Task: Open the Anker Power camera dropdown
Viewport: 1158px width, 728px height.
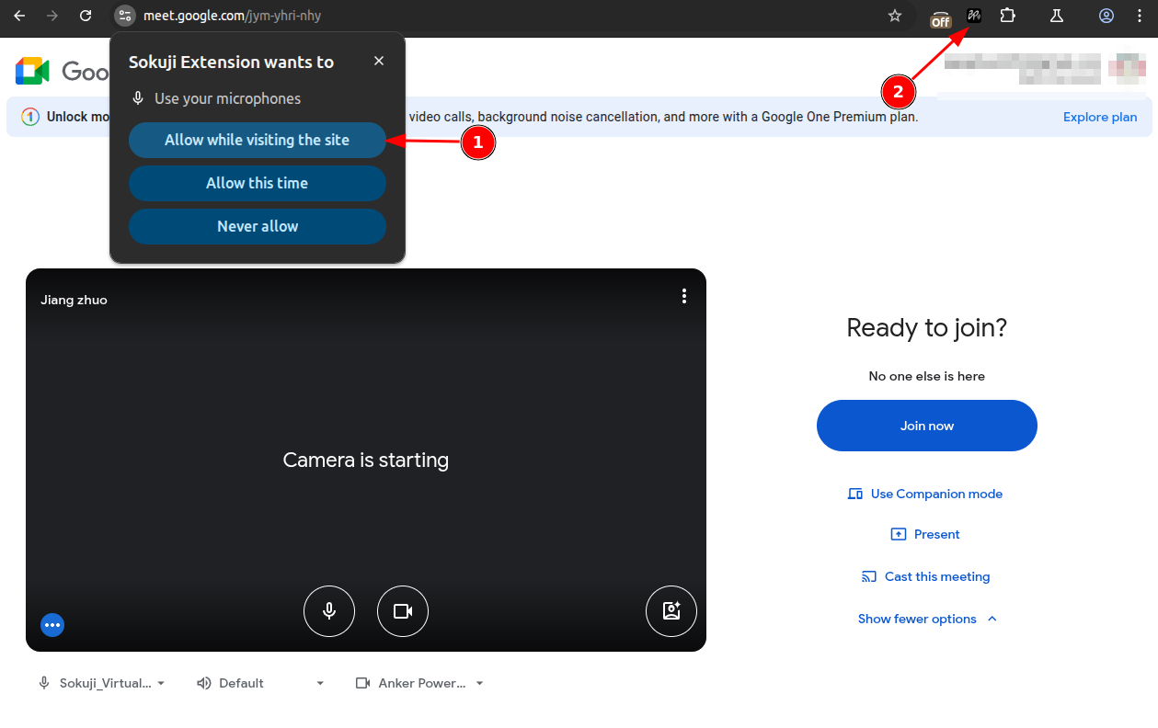Action: tap(419, 683)
